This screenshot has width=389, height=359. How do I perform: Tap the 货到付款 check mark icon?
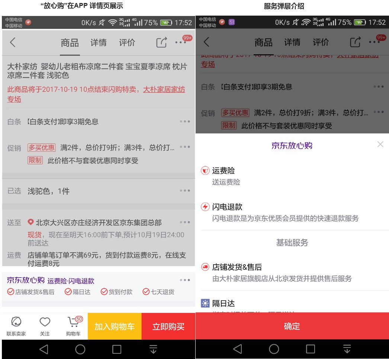click(x=104, y=292)
